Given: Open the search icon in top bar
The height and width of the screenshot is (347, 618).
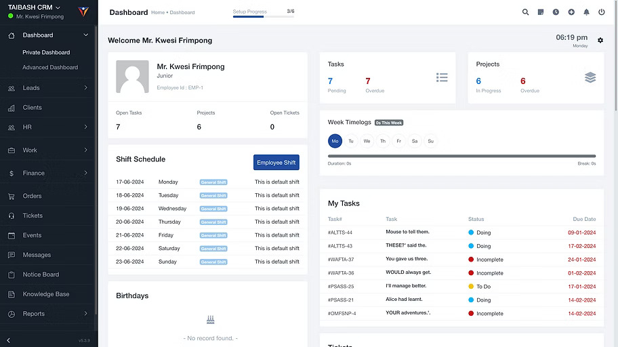Looking at the screenshot, I should point(525,12).
